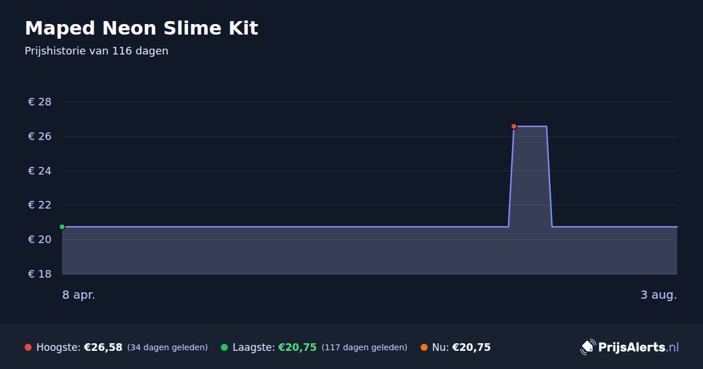Click the € 24 axis label

point(40,171)
